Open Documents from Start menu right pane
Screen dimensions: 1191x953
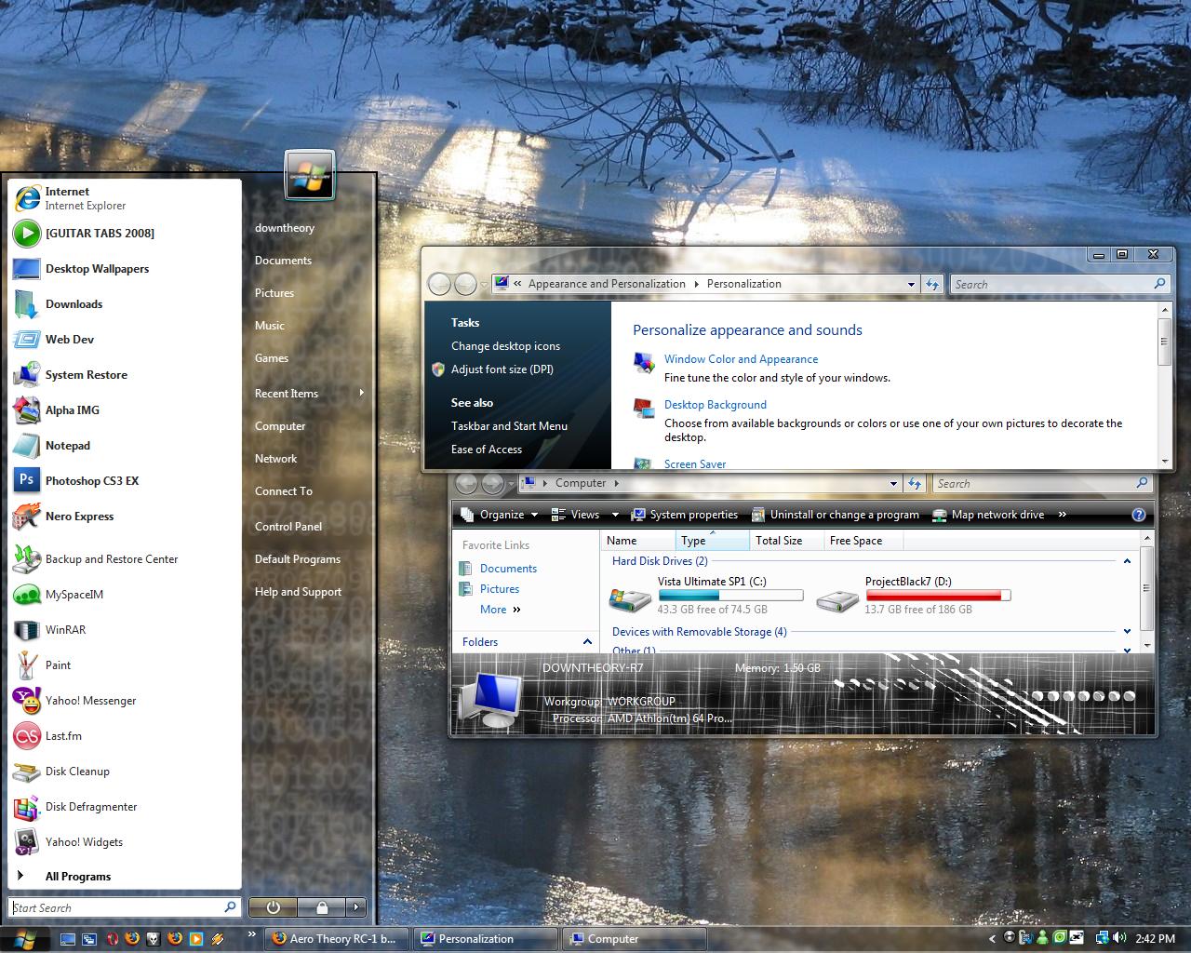(283, 261)
